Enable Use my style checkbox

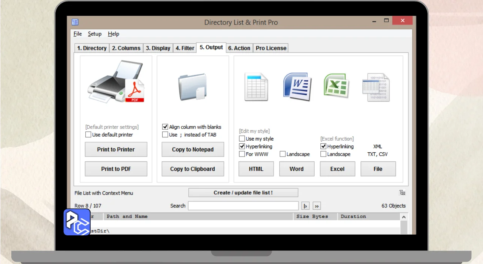(242, 139)
